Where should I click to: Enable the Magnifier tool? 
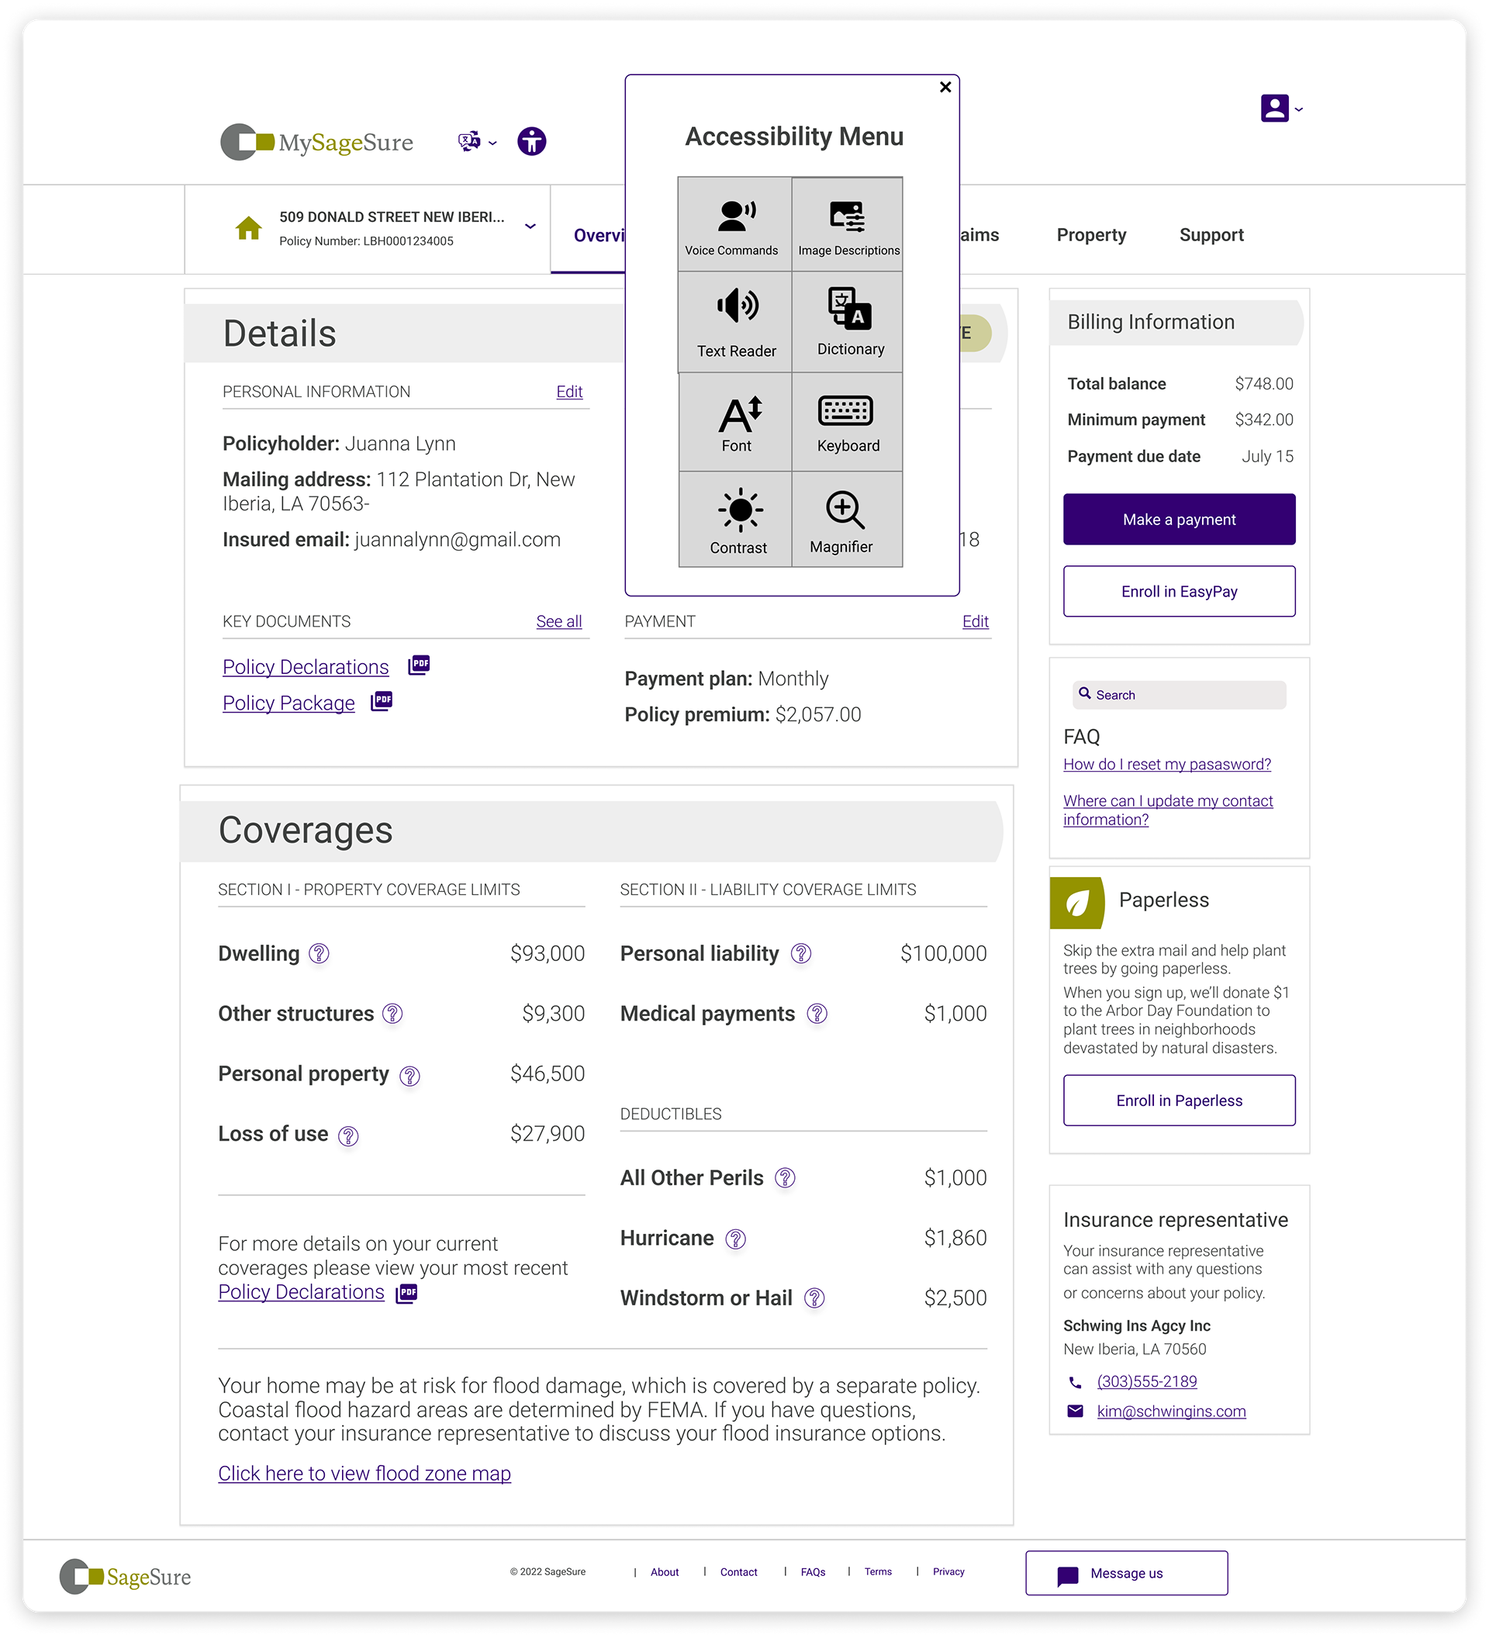848,520
